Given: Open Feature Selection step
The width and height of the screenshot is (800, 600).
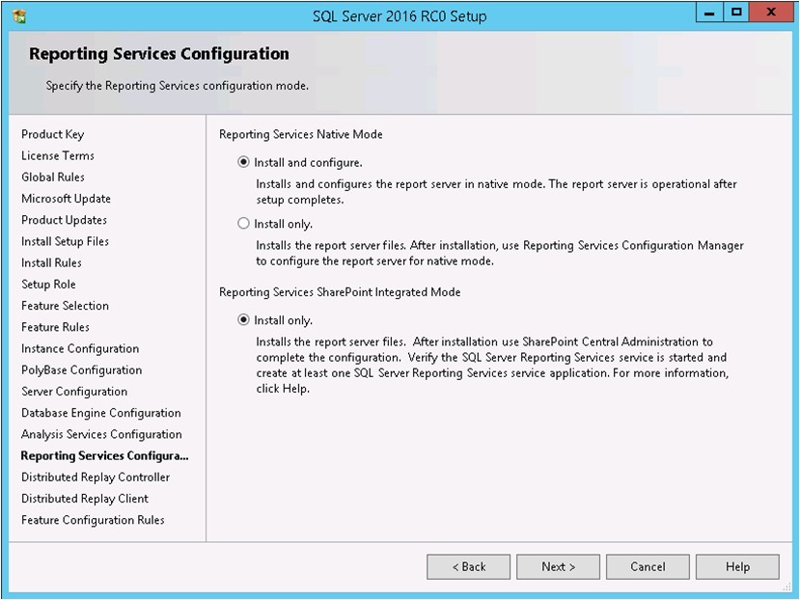Looking at the screenshot, I should pyautogui.click(x=65, y=306).
